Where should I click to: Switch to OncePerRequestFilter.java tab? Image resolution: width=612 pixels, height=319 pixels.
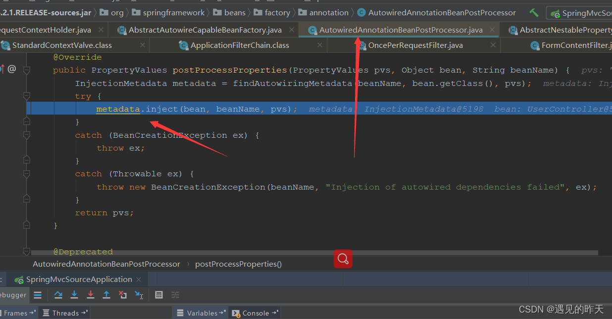click(x=415, y=45)
